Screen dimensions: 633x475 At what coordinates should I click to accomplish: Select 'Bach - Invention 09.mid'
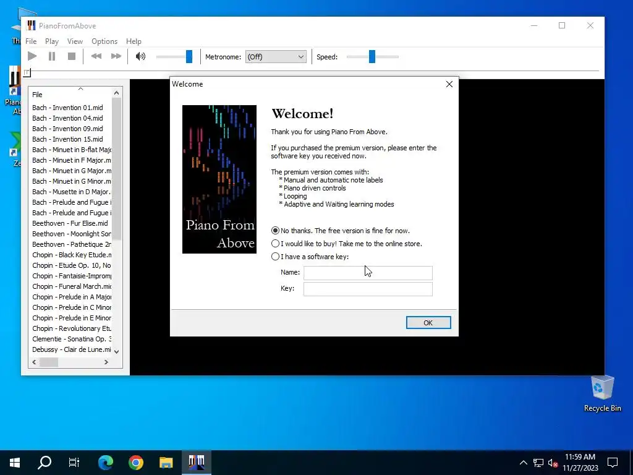[67, 129]
